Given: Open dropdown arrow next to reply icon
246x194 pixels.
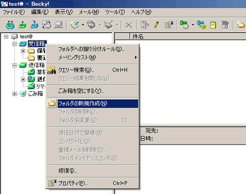Looking at the screenshot, I should (x=100, y=25).
